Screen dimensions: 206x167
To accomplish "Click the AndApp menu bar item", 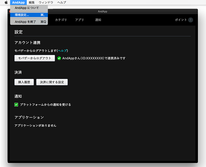I will click(18, 2).
